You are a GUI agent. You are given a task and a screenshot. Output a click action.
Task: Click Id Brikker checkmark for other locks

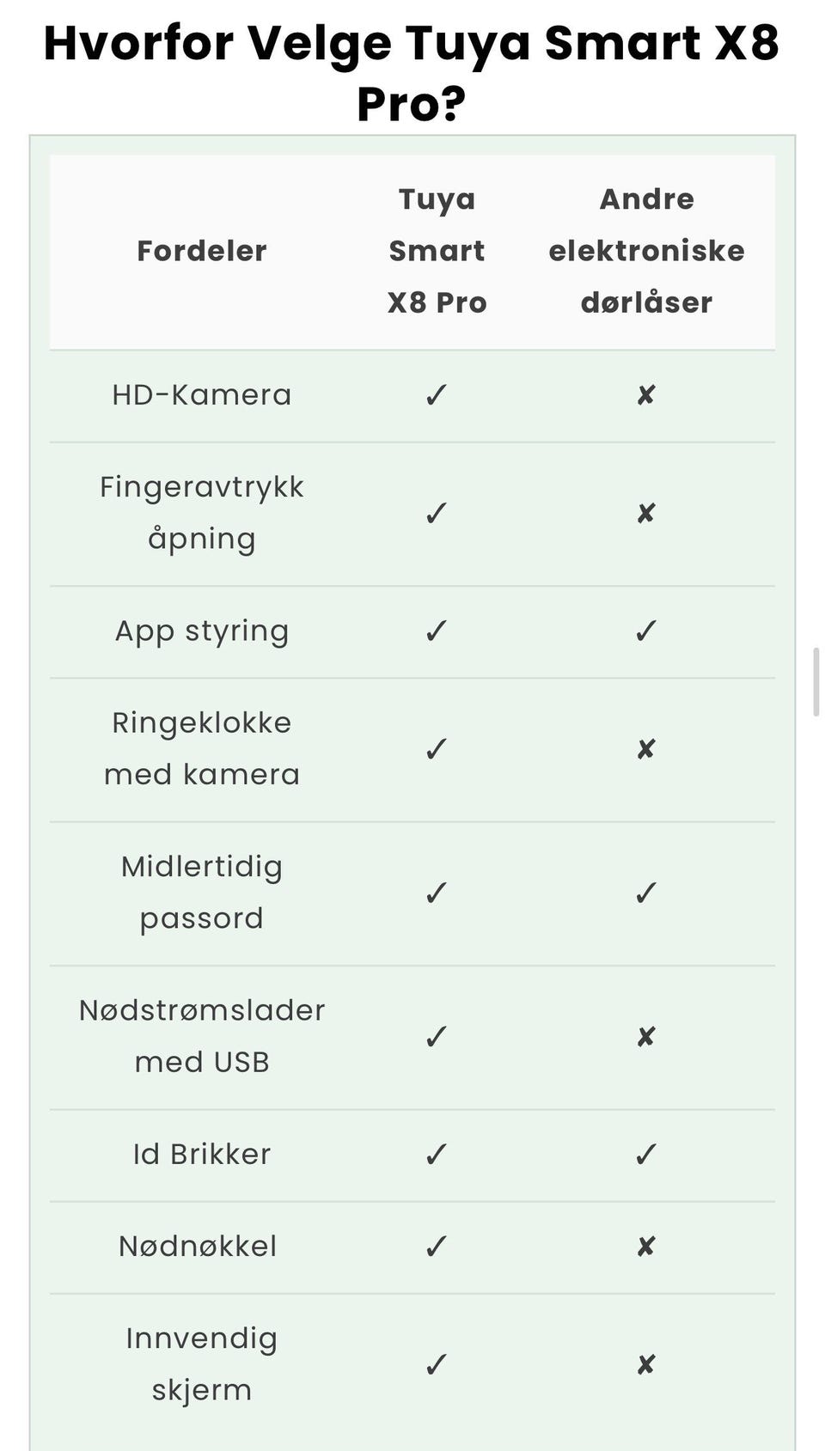(x=646, y=1154)
